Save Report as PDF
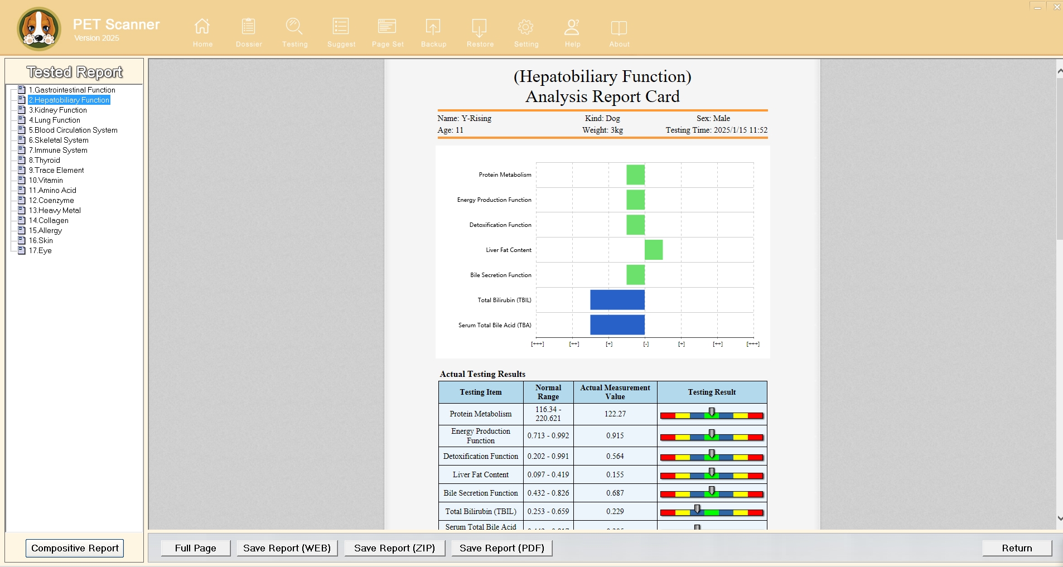Viewport: 1063px width, 567px height. (502, 548)
